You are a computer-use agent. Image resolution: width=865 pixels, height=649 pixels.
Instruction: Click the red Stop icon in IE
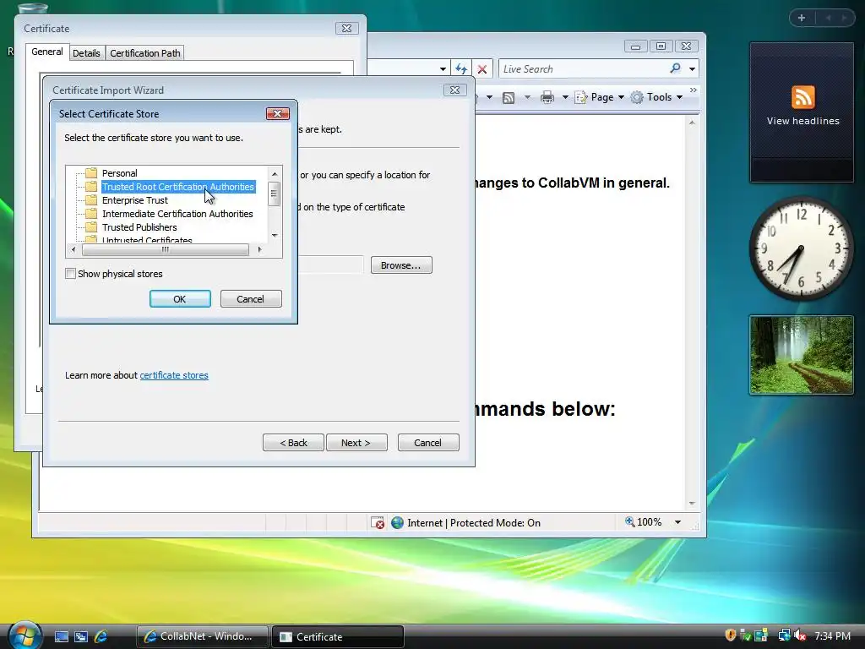pos(482,69)
